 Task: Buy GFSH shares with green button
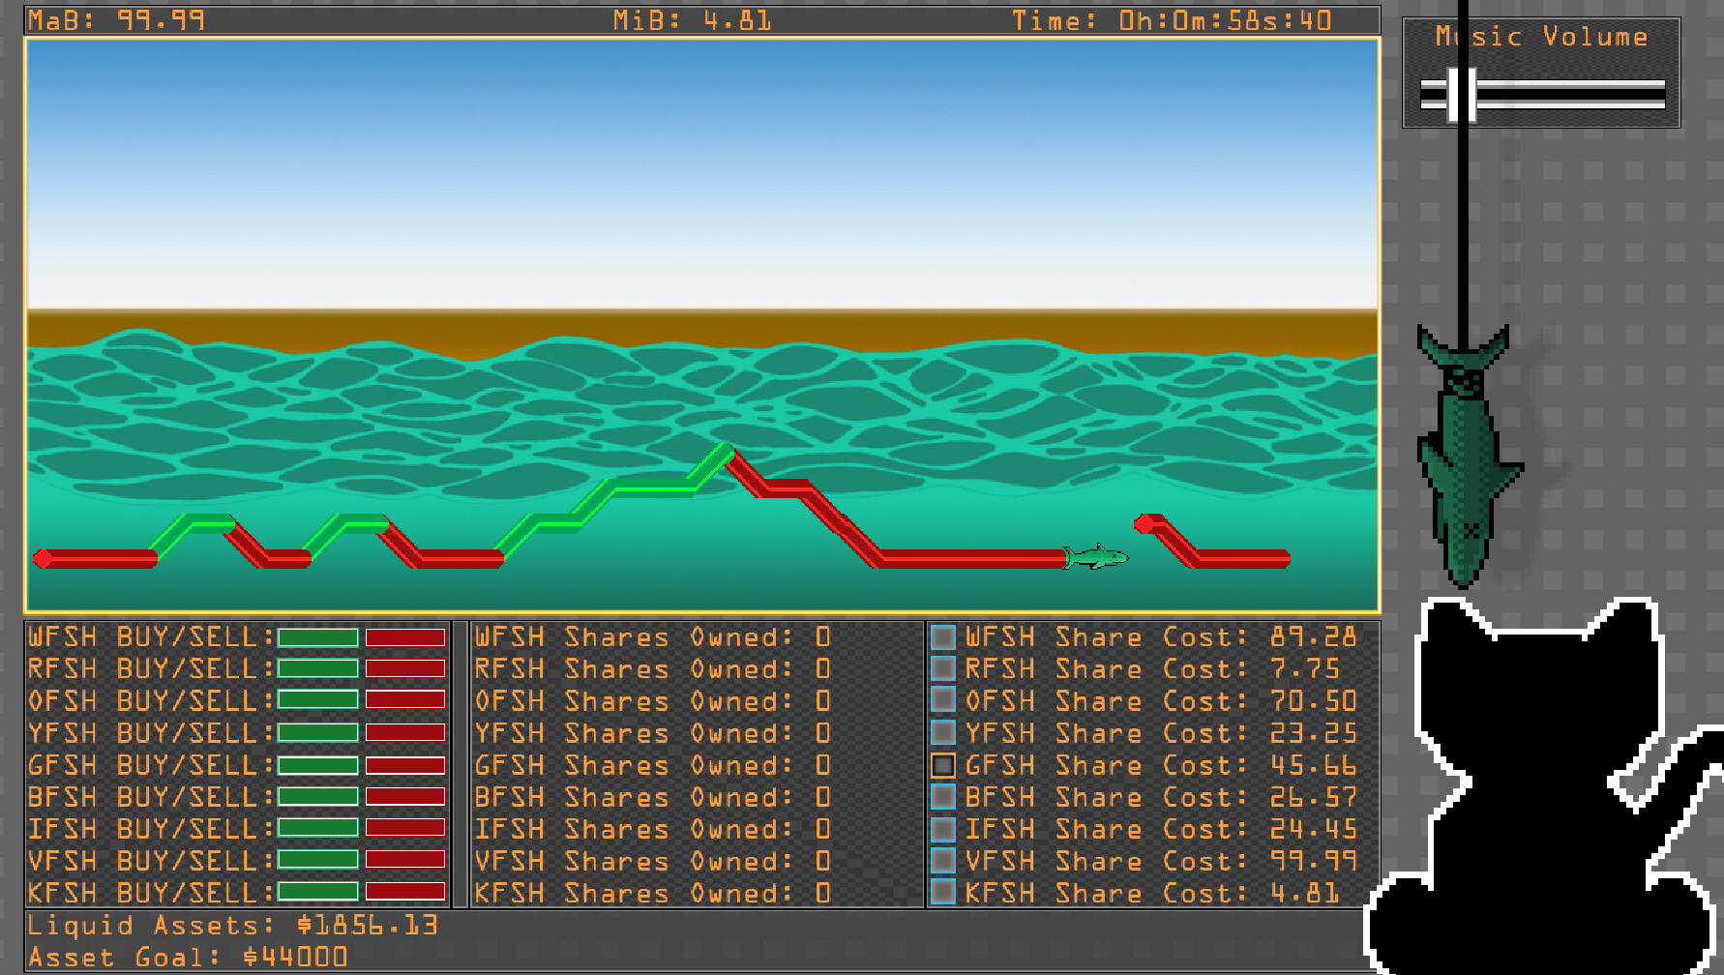pos(318,765)
